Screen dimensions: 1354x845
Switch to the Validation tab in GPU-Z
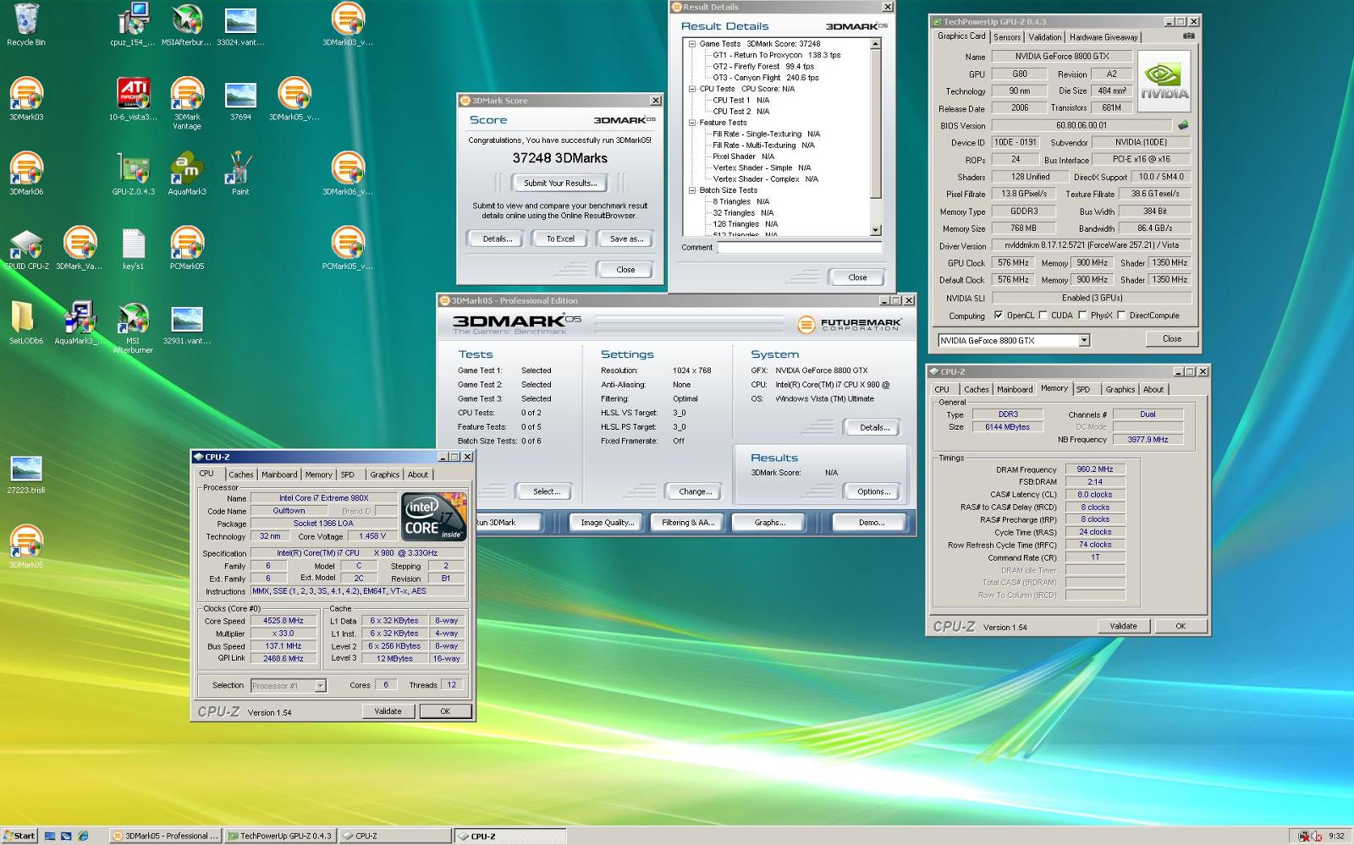(x=1045, y=37)
